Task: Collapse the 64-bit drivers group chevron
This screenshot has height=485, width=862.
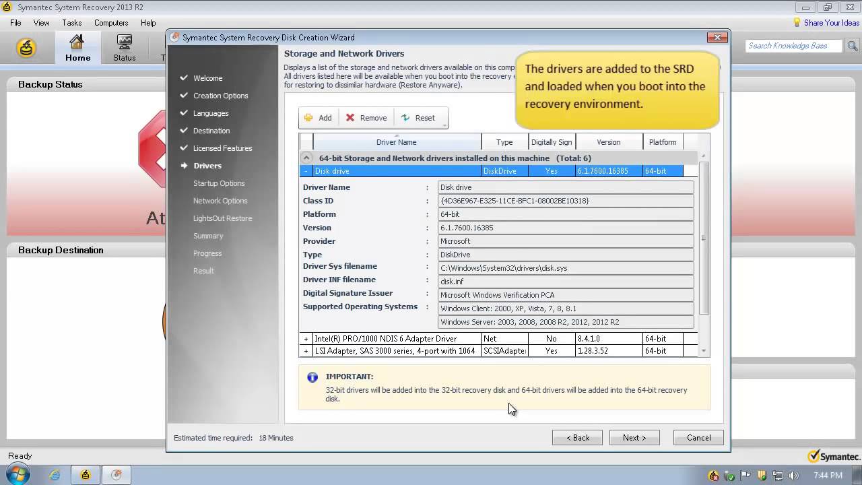Action: (306, 158)
